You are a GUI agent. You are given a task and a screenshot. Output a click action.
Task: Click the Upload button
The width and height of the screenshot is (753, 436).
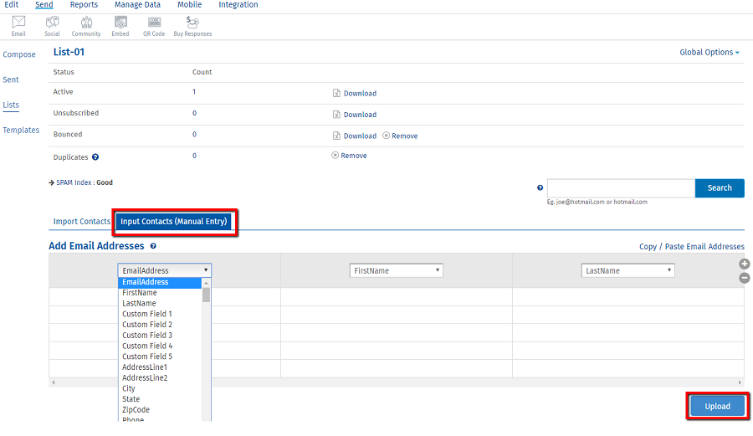pos(718,406)
